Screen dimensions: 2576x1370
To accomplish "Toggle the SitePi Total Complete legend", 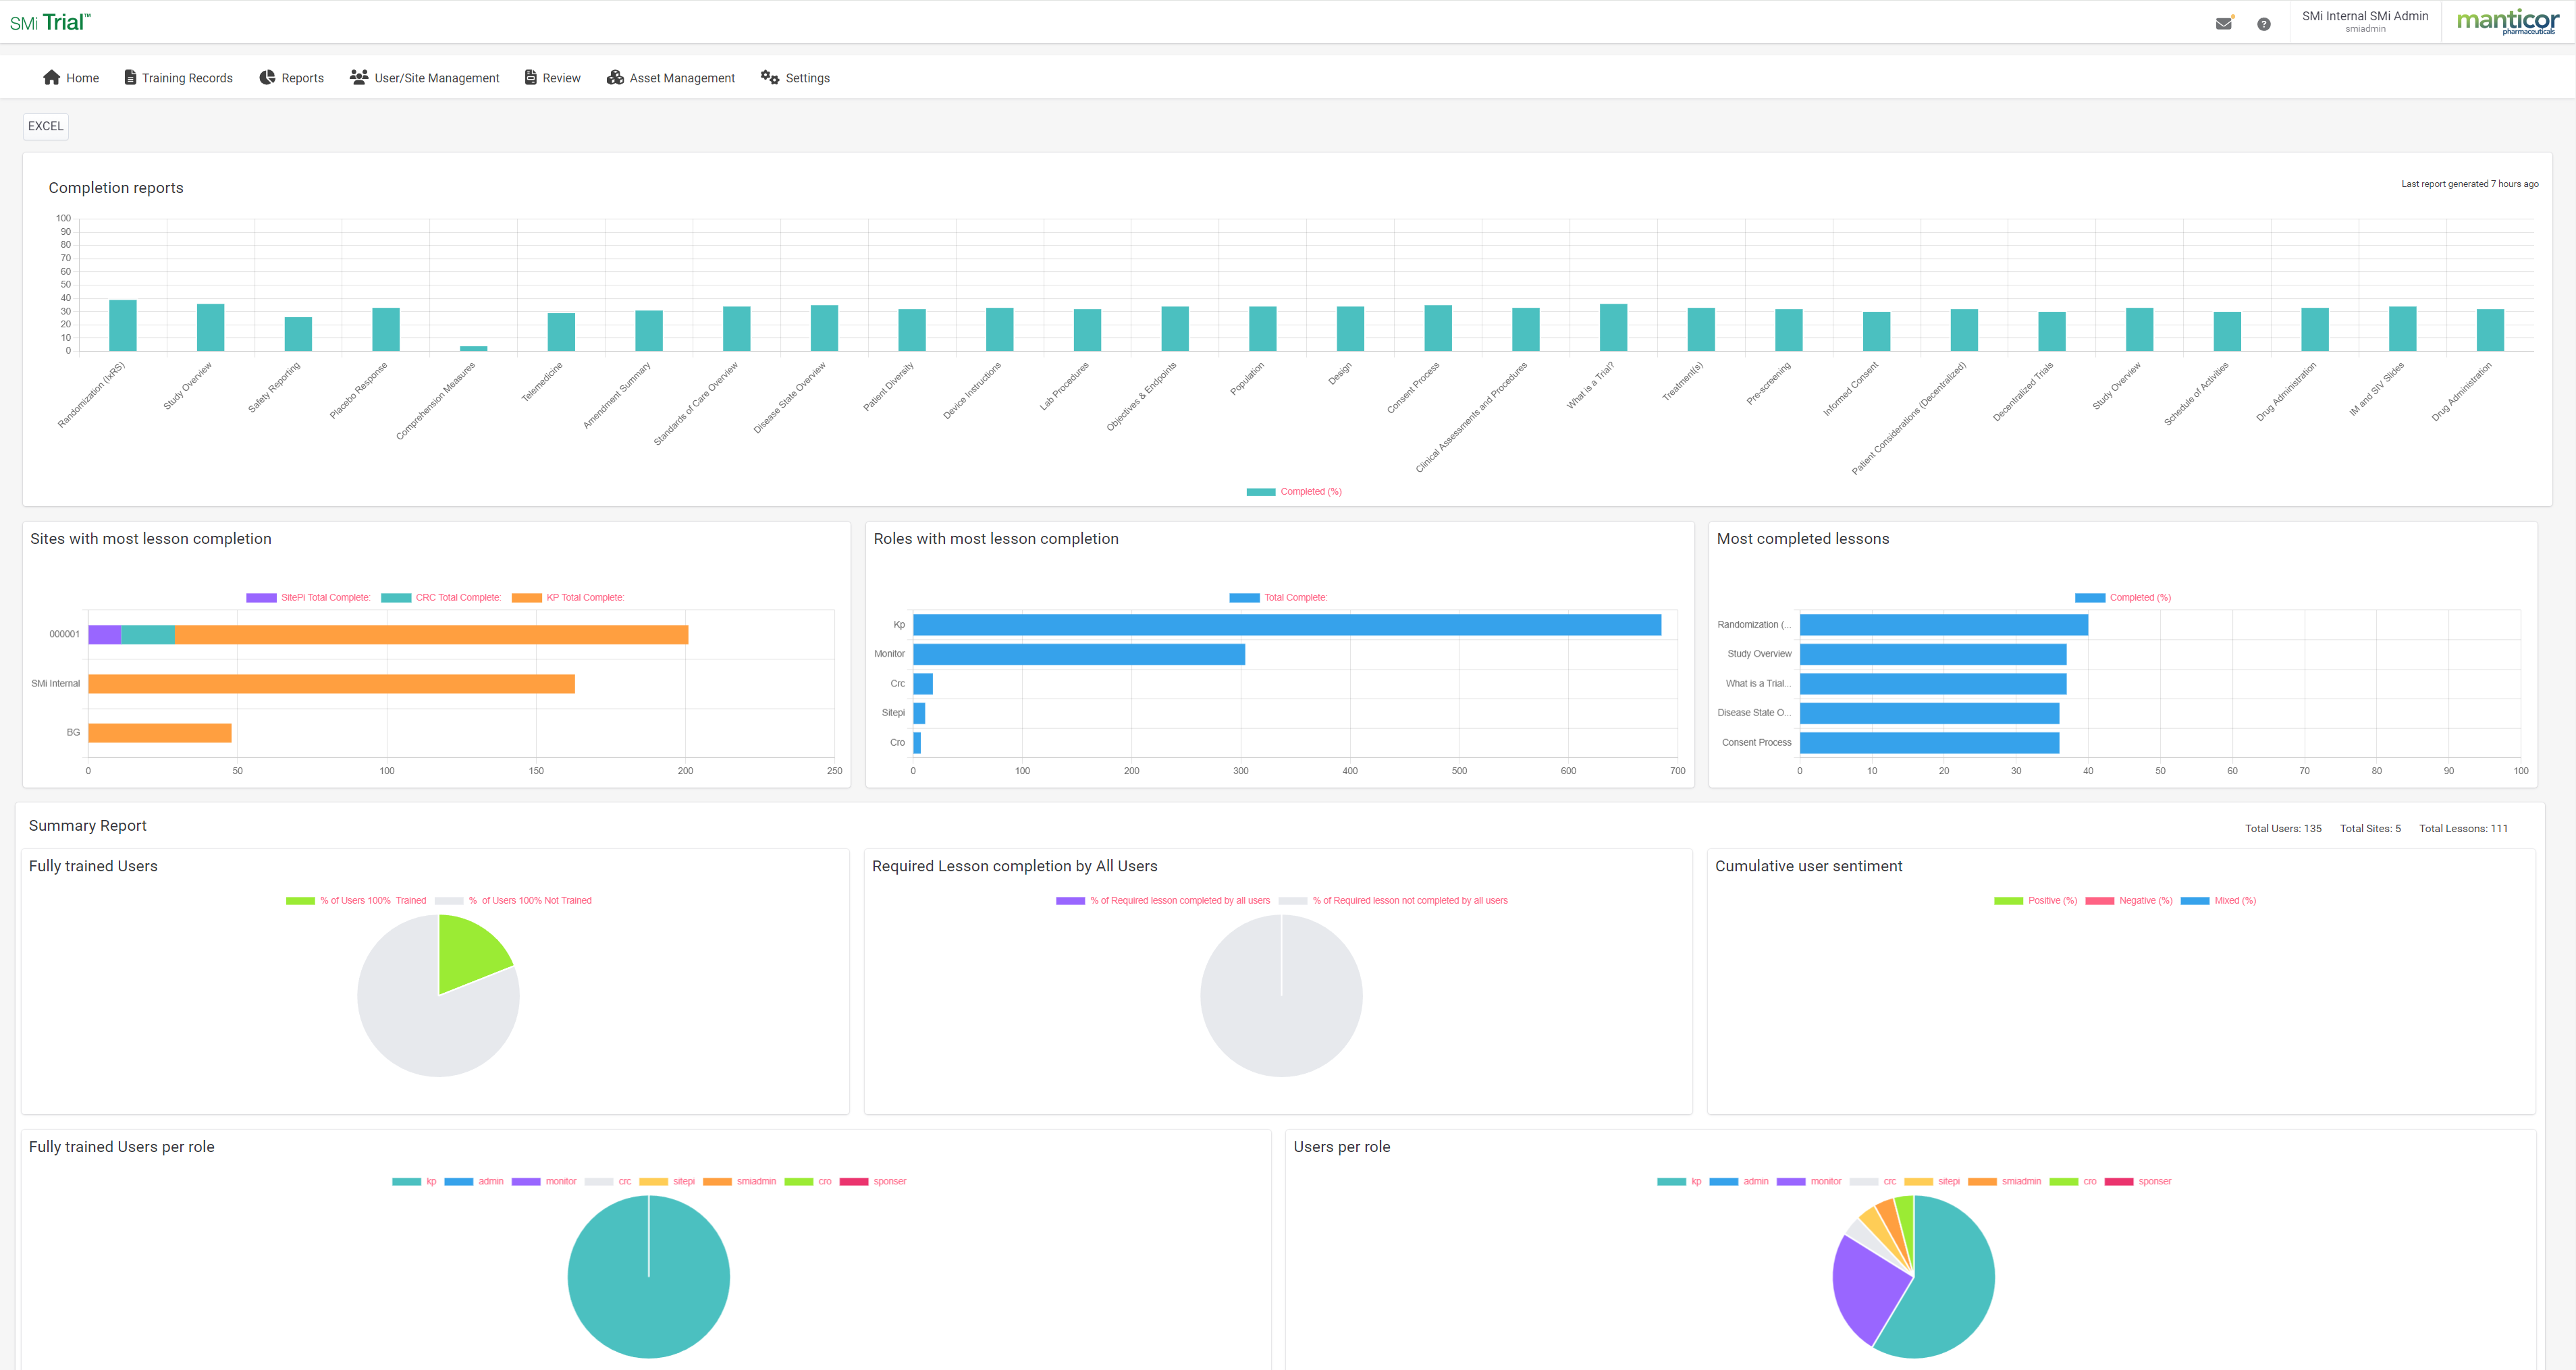I will coord(309,598).
